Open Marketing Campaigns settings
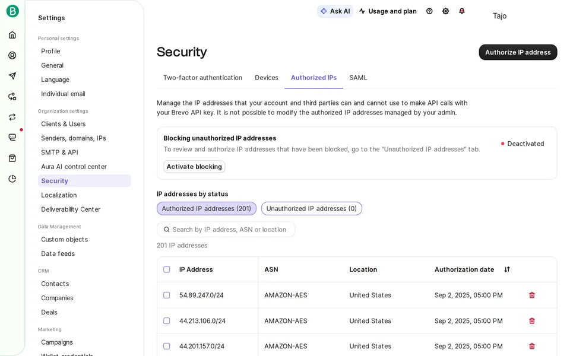 click(x=57, y=342)
